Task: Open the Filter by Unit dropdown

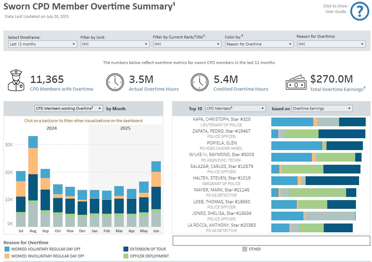Action: point(115,44)
